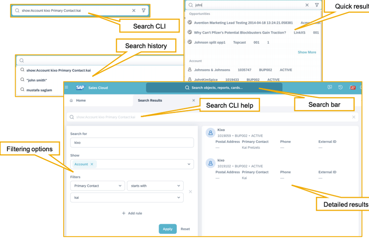Remove the Account token from Show field
This screenshot has height=241, width=369.
92,164
